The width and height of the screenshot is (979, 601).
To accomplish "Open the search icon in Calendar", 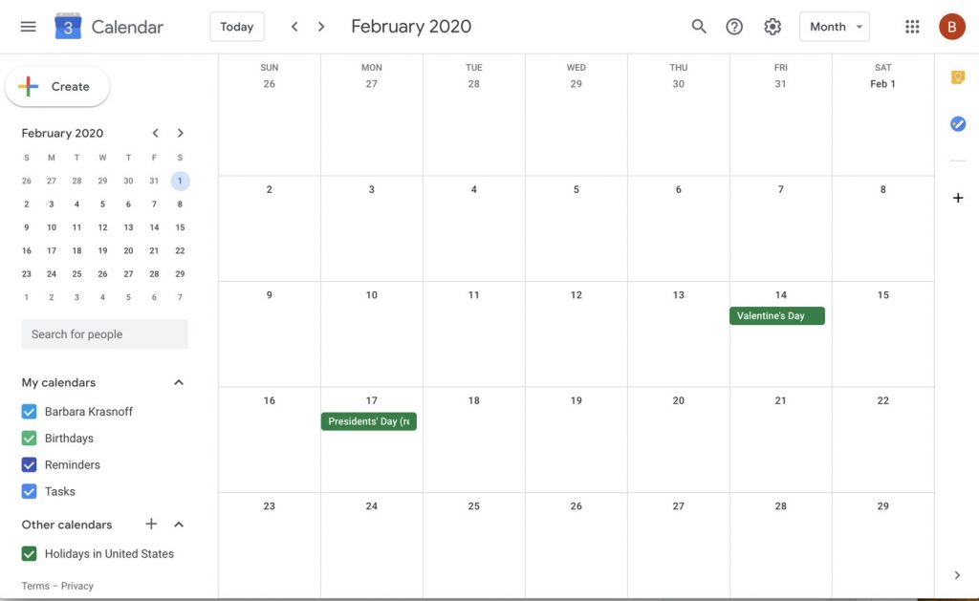I will [x=698, y=26].
